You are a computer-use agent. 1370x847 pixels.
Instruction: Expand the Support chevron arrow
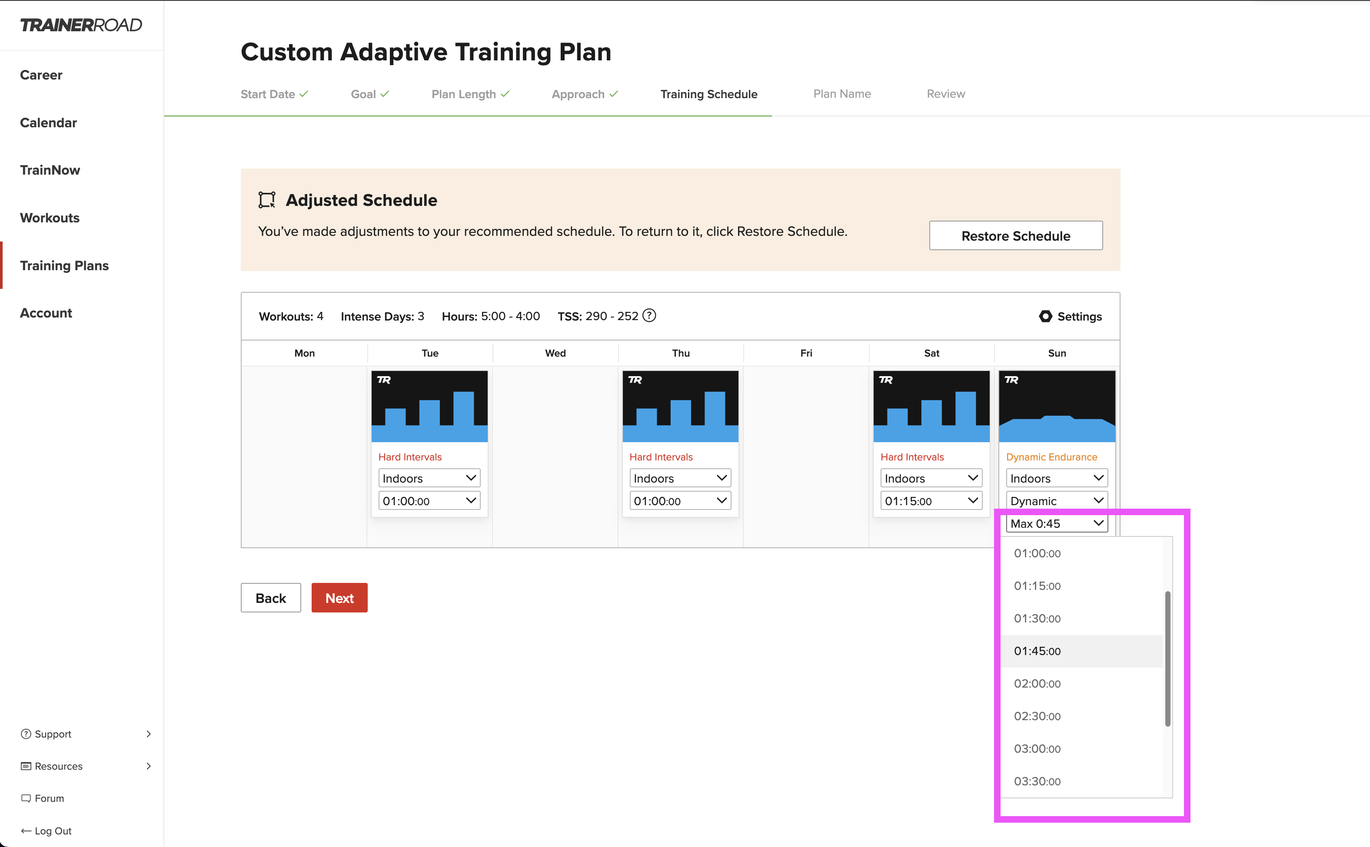[x=149, y=734]
